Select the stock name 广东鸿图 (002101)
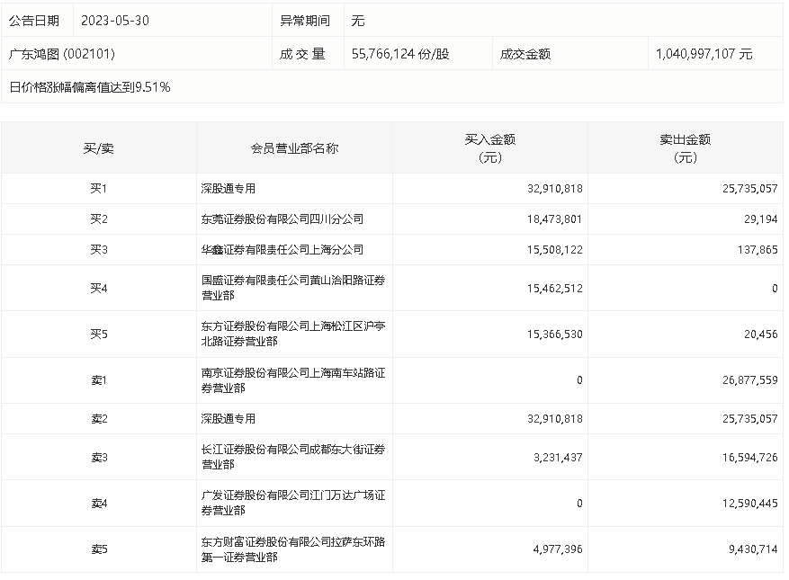This screenshot has width=789, height=580. [x=62, y=54]
